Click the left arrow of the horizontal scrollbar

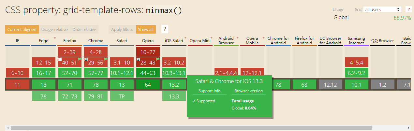[7, 128]
